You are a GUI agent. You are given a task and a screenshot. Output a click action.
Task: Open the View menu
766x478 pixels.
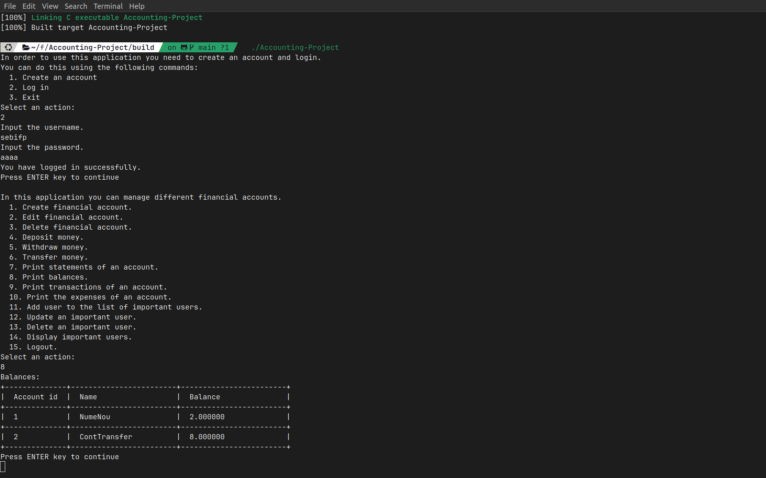click(x=50, y=6)
